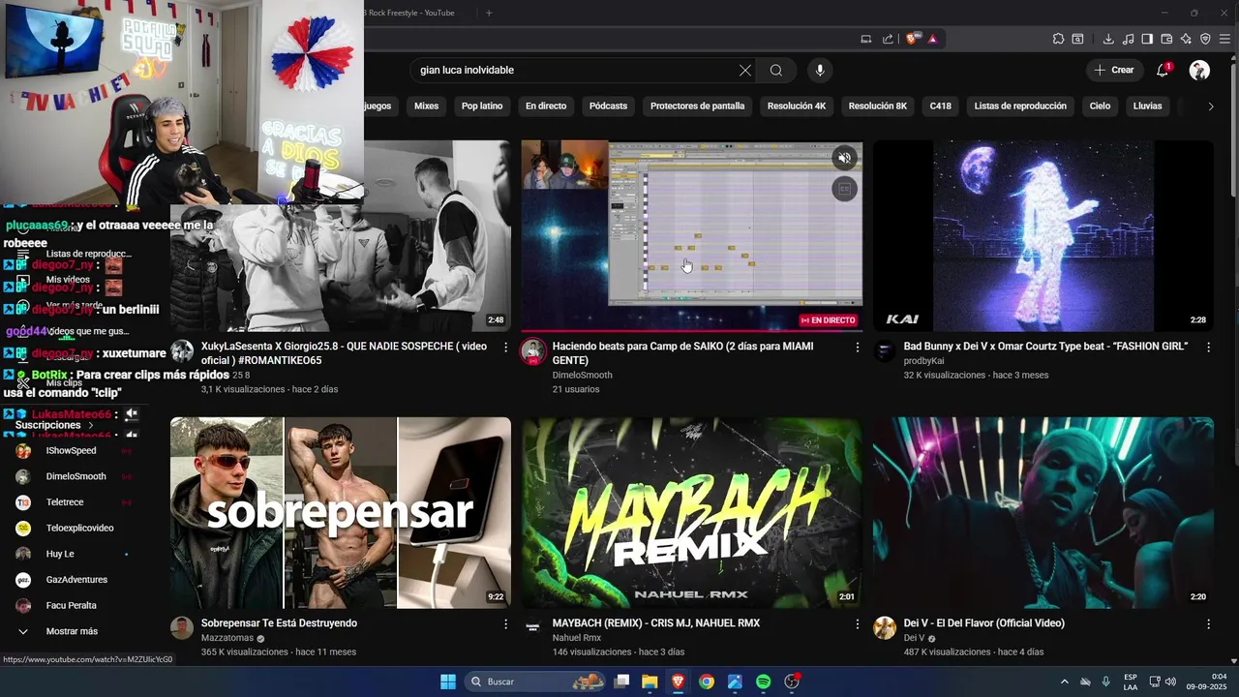Open the YouTube notifications bell
The height and width of the screenshot is (697, 1239).
click(1163, 70)
